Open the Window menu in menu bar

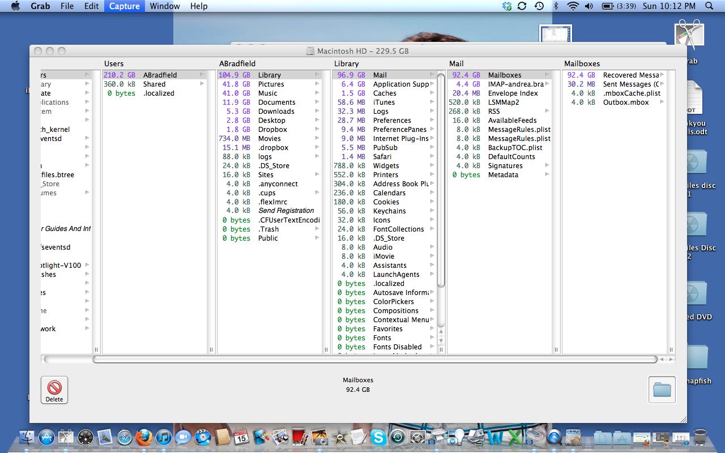[x=165, y=6]
